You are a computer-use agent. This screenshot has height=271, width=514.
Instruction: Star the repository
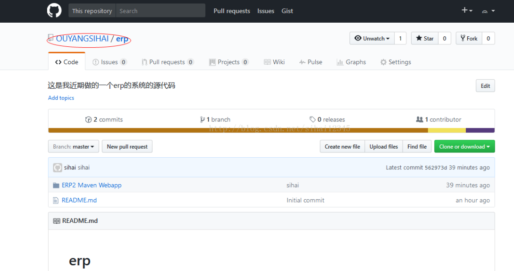pyautogui.click(x=425, y=38)
